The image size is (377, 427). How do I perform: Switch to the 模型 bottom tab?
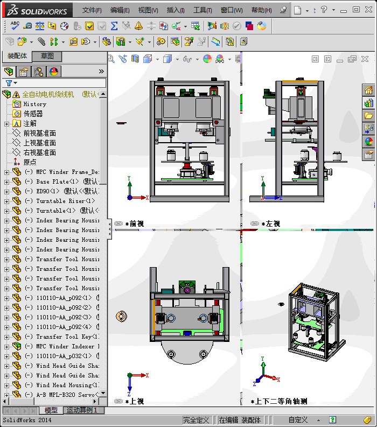click(51, 410)
